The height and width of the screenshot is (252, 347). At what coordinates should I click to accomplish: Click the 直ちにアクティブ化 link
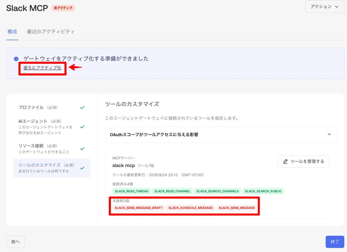[42, 68]
